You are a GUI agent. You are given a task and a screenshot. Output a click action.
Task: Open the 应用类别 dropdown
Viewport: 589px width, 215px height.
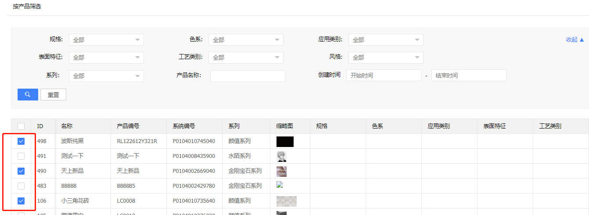(x=386, y=39)
